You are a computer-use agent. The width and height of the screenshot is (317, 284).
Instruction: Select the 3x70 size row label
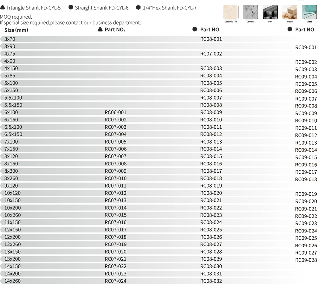10,39
